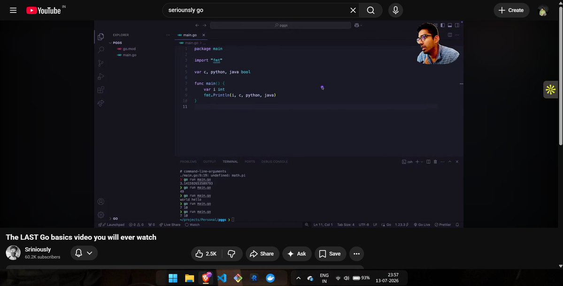563x286 pixels.
Task: In the video, switch to Debug Console tab
Action: click(x=274, y=161)
